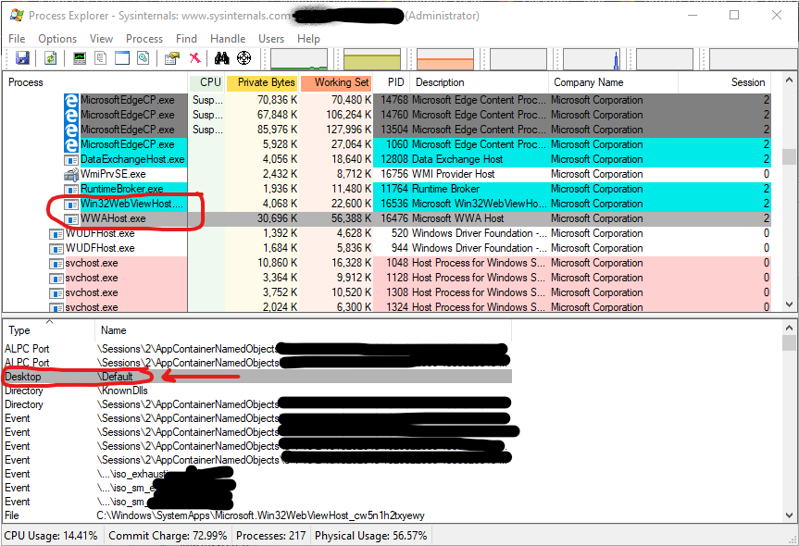Click the Process Explorer title bar icon
Viewport: 799px width, 546px height.
[x=17, y=16]
